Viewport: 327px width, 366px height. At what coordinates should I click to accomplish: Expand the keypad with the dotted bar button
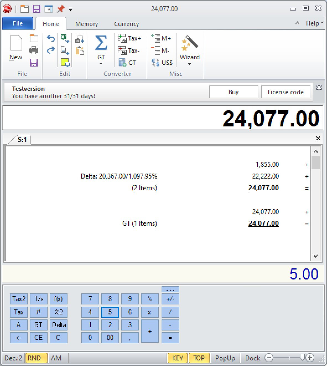pyautogui.click(x=170, y=289)
